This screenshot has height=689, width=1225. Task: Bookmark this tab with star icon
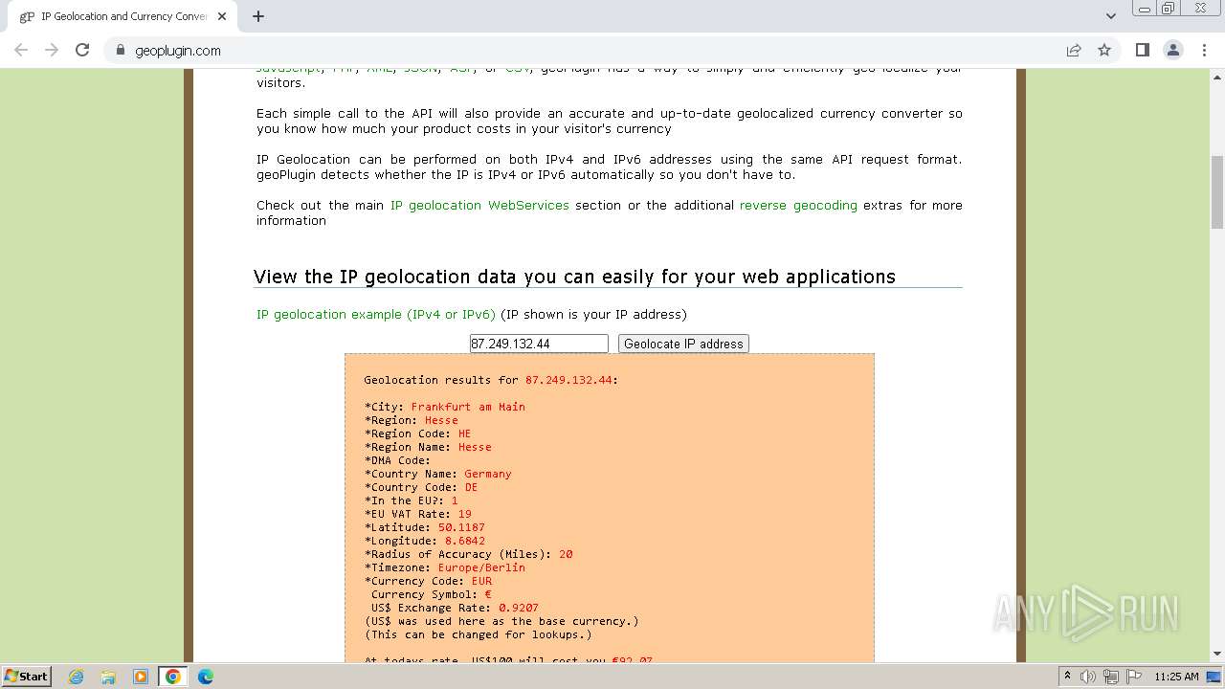(x=1104, y=50)
